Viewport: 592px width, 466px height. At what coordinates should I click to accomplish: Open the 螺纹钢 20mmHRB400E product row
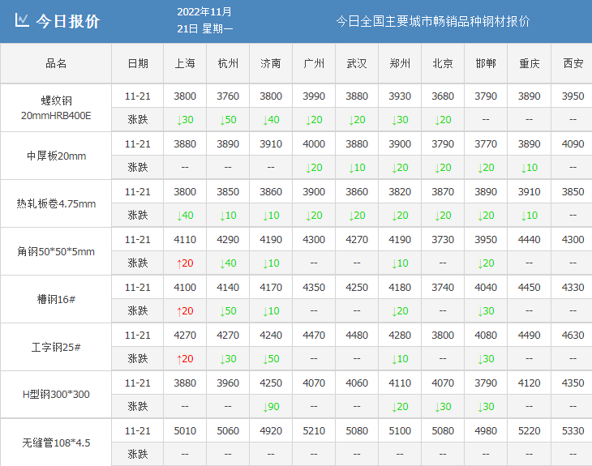point(56,108)
